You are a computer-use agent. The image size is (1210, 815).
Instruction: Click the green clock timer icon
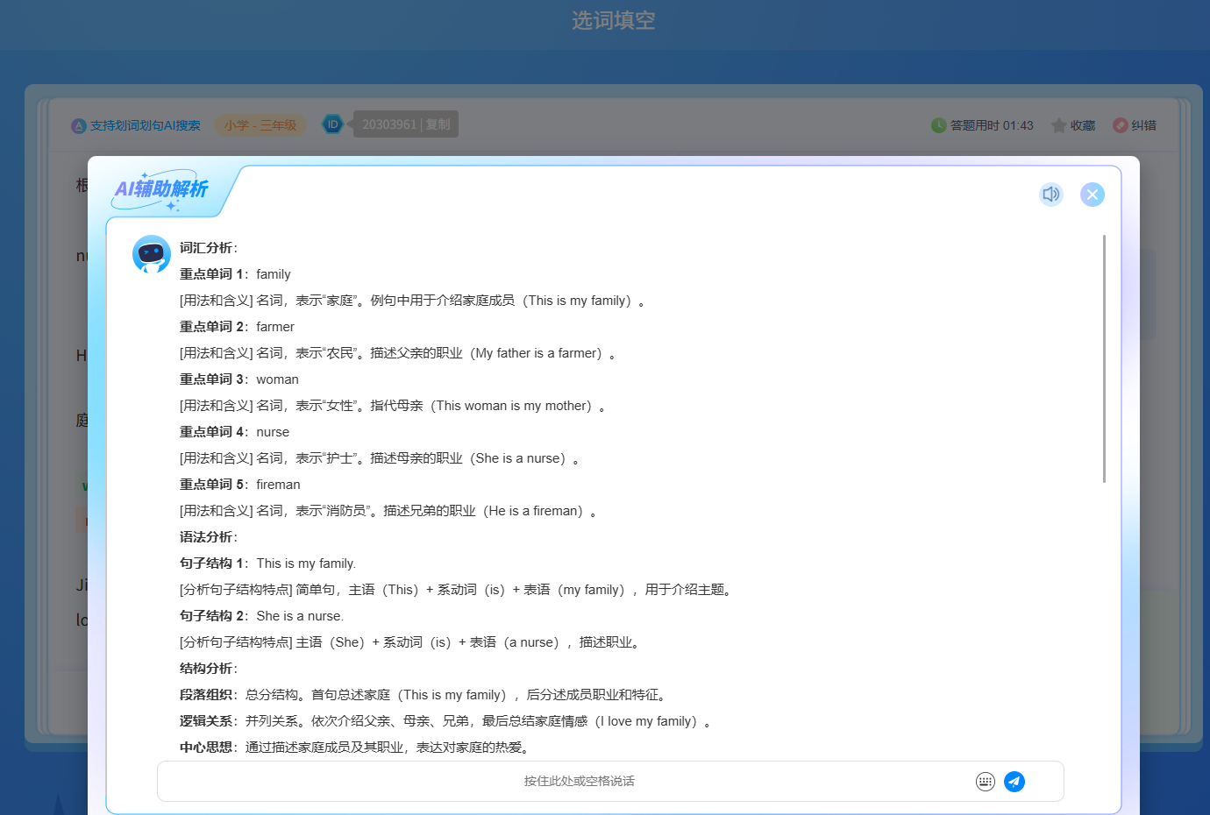[938, 125]
